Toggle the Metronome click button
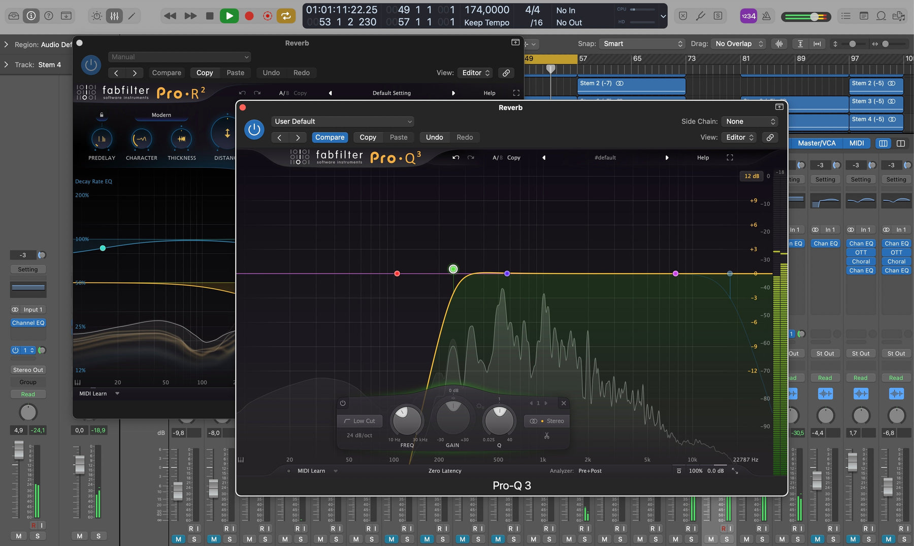 [766, 16]
